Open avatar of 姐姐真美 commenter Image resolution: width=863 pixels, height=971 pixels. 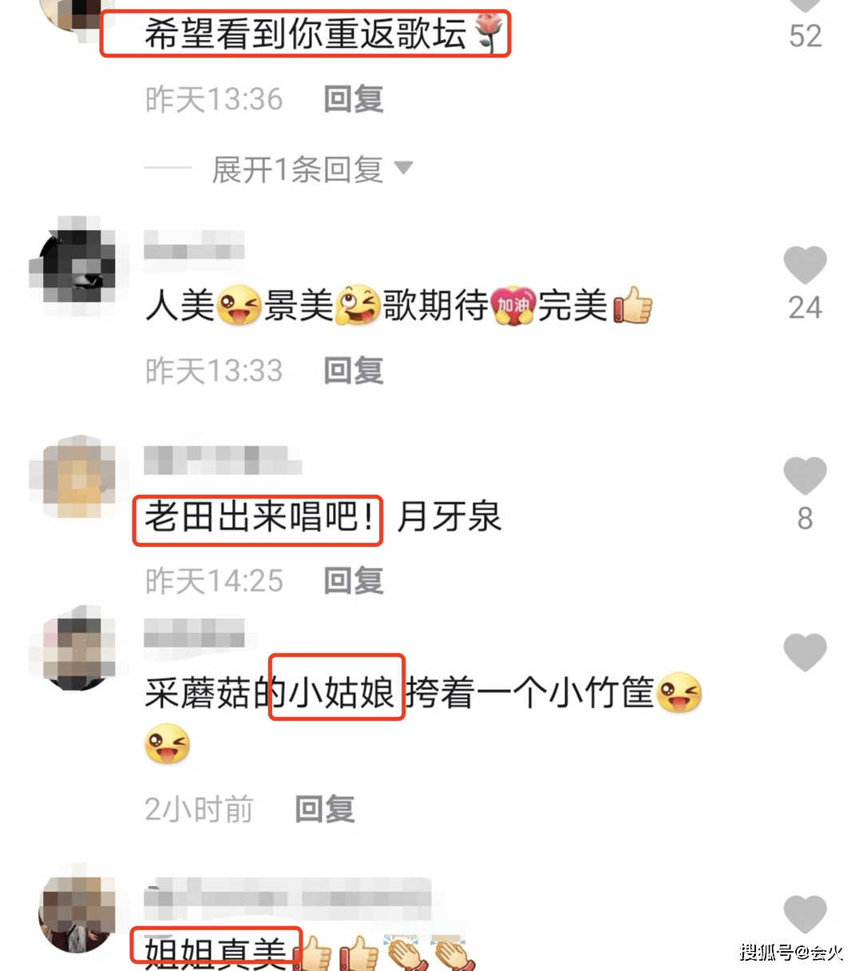(77, 914)
